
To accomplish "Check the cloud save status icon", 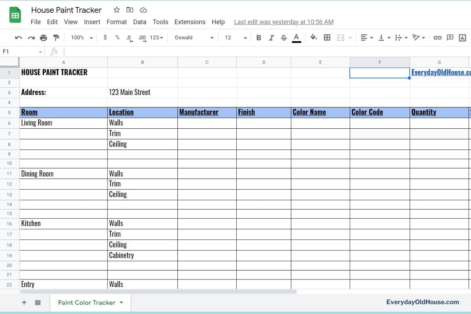I will click(143, 10).
